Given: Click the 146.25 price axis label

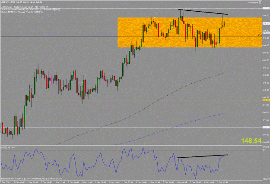Looking at the screenshot, I should point(266,38).
